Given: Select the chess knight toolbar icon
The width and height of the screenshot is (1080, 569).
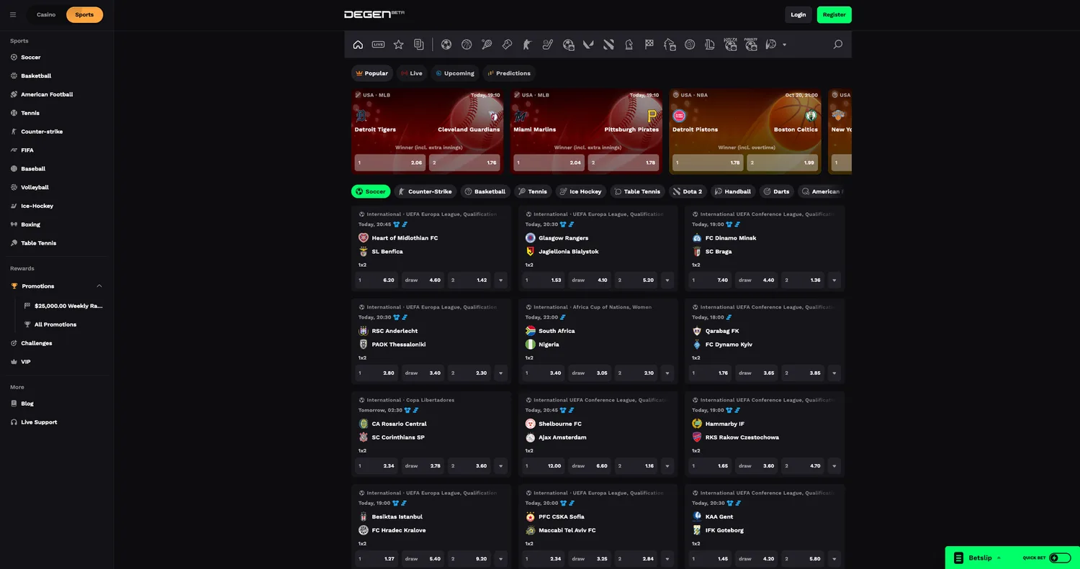Looking at the screenshot, I should (629, 45).
